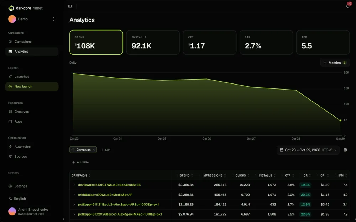Open Campaigns in the sidebar
Image resolution: width=356 pixels, height=222 pixels.
(32, 42)
